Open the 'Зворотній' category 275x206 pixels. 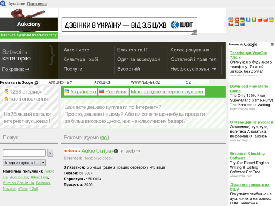tap(129, 69)
